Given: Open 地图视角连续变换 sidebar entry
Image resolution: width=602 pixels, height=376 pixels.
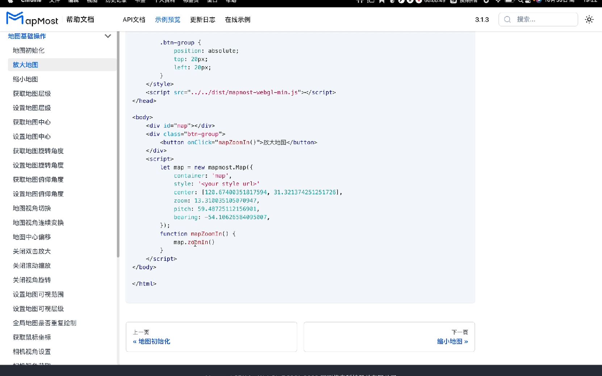Looking at the screenshot, I should point(38,223).
